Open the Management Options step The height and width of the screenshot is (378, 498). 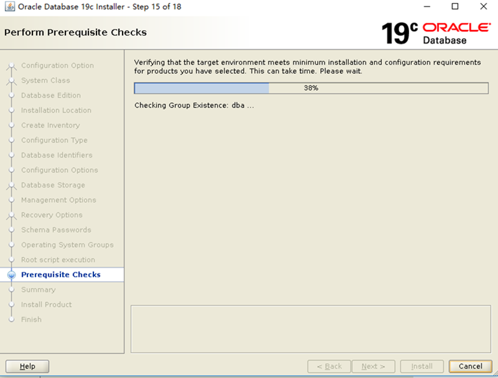pos(59,200)
